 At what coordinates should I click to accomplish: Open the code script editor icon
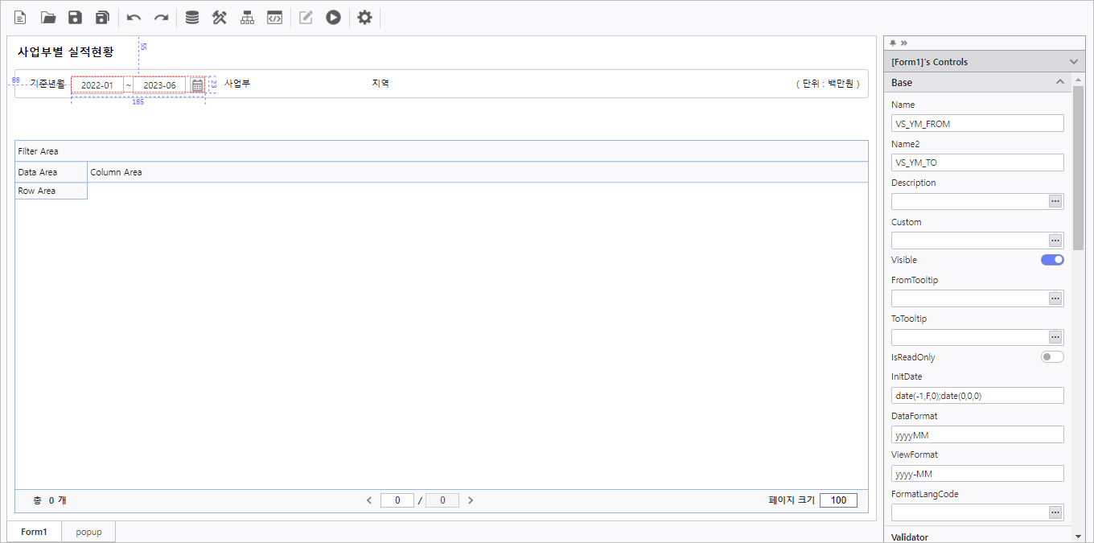point(274,18)
